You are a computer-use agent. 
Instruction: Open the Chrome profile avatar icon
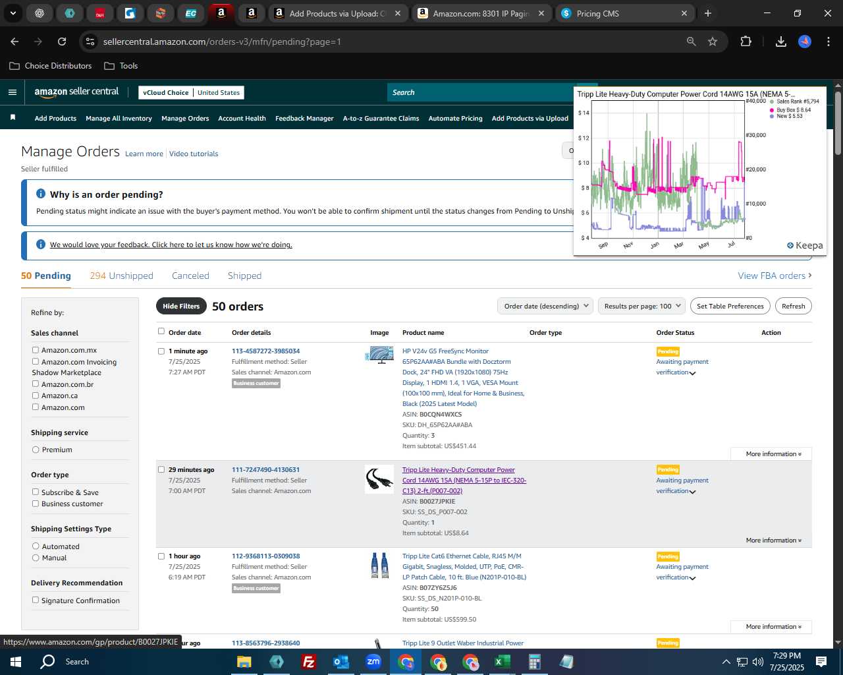805,42
